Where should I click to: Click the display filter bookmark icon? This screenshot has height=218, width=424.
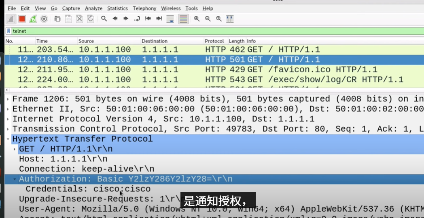tap(8, 31)
